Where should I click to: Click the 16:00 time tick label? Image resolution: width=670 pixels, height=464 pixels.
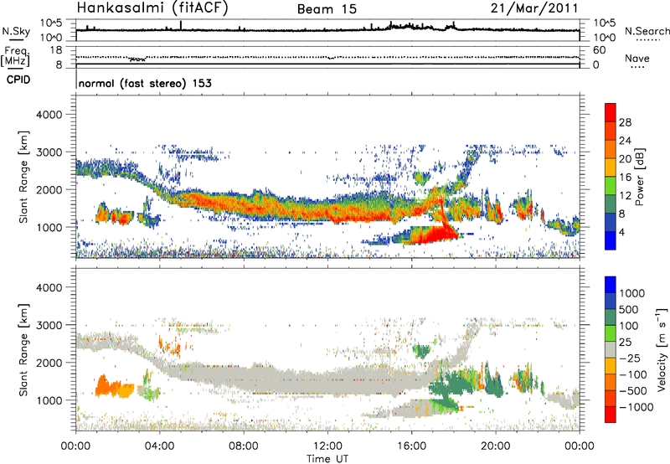click(411, 446)
